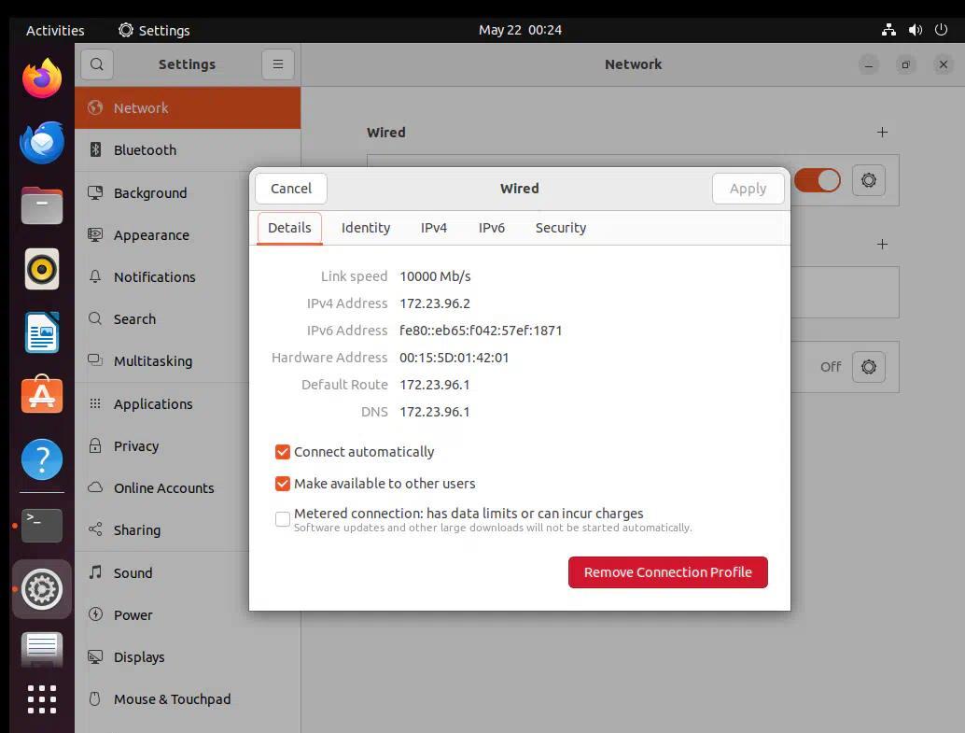The height and width of the screenshot is (733, 965).
Task: Show all applications grid
Action: pos(42,699)
